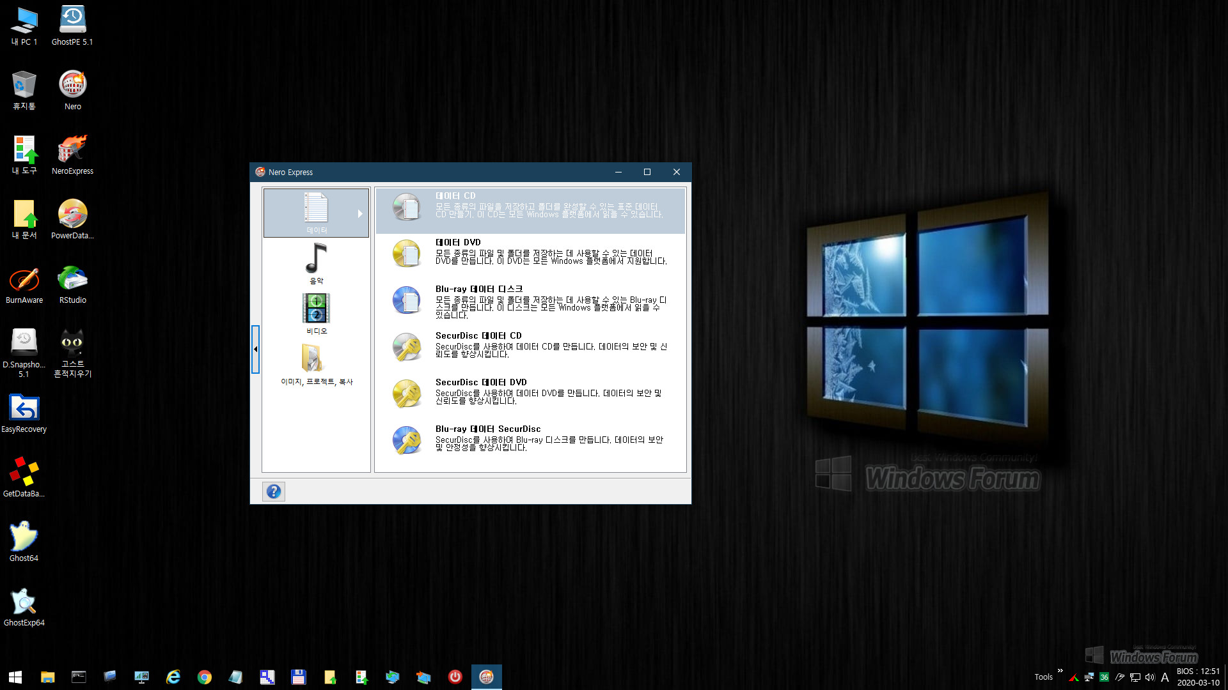Open 내 문서 desktop folder
Image resolution: width=1228 pixels, height=690 pixels.
click(24, 220)
